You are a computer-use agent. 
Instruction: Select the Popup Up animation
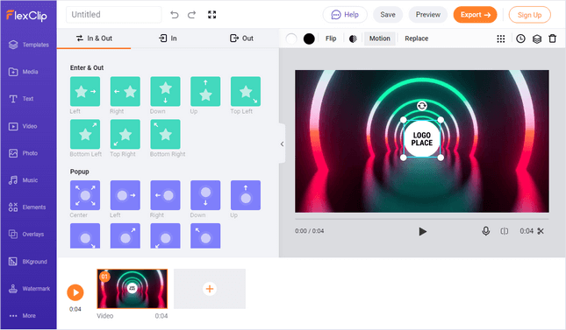click(246, 195)
